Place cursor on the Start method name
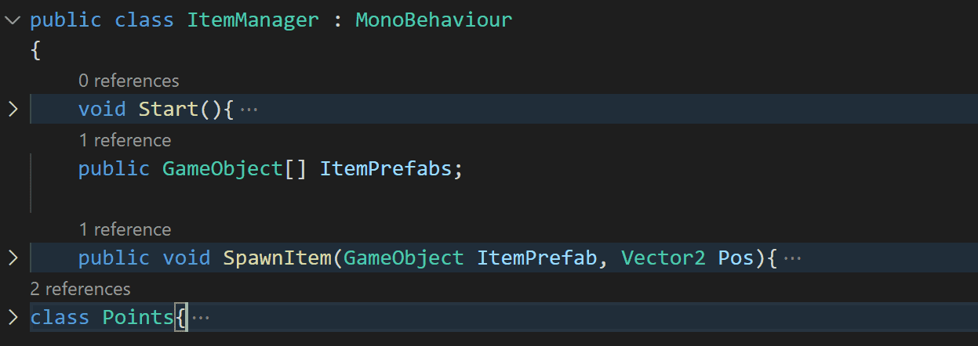Screen dimensions: 978x346 click(x=169, y=109)
